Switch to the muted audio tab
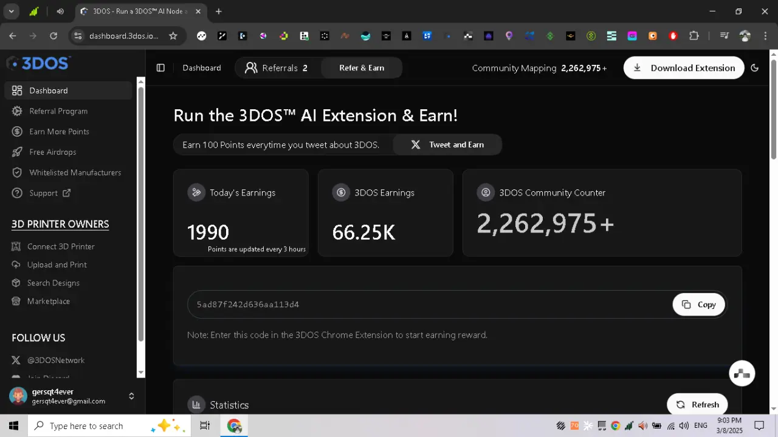778x437 pixels. (x=60, y=12)
